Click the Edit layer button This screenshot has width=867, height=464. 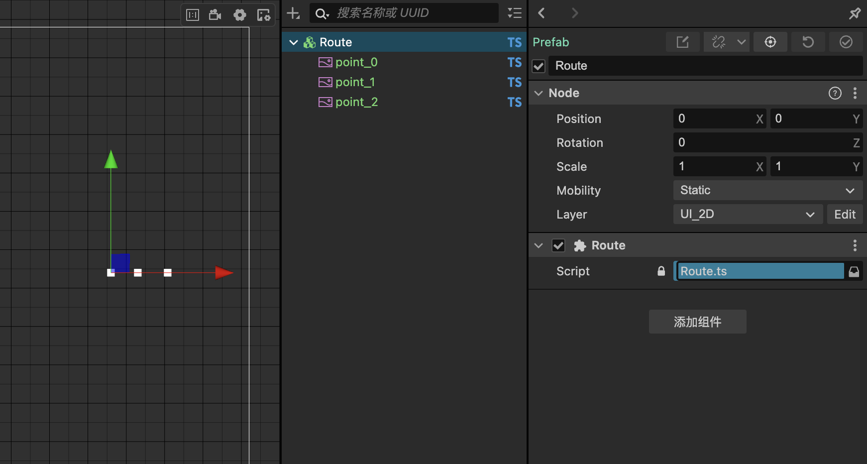coord(845,214)
